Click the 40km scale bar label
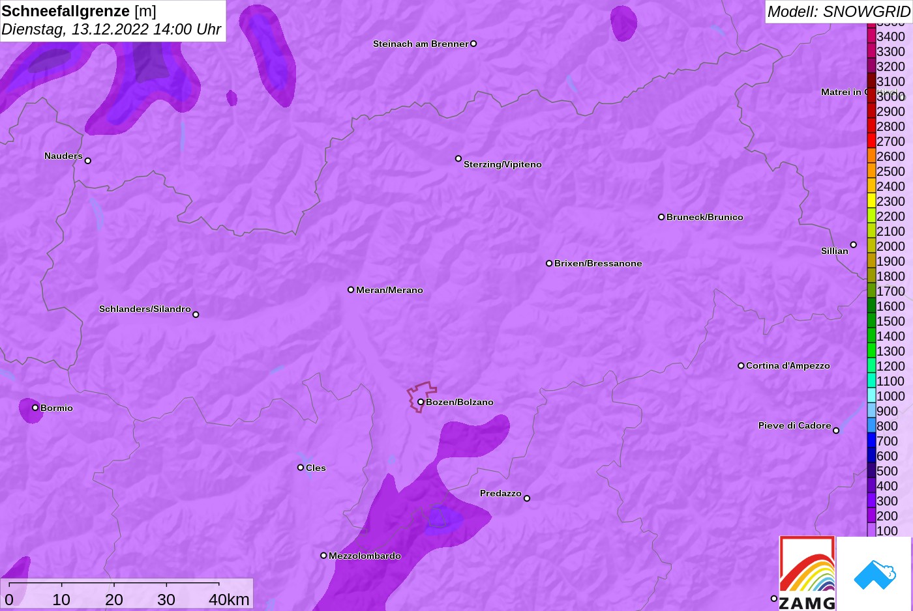The width and height of the screenshot is (913, 611). tap(229, 600)
